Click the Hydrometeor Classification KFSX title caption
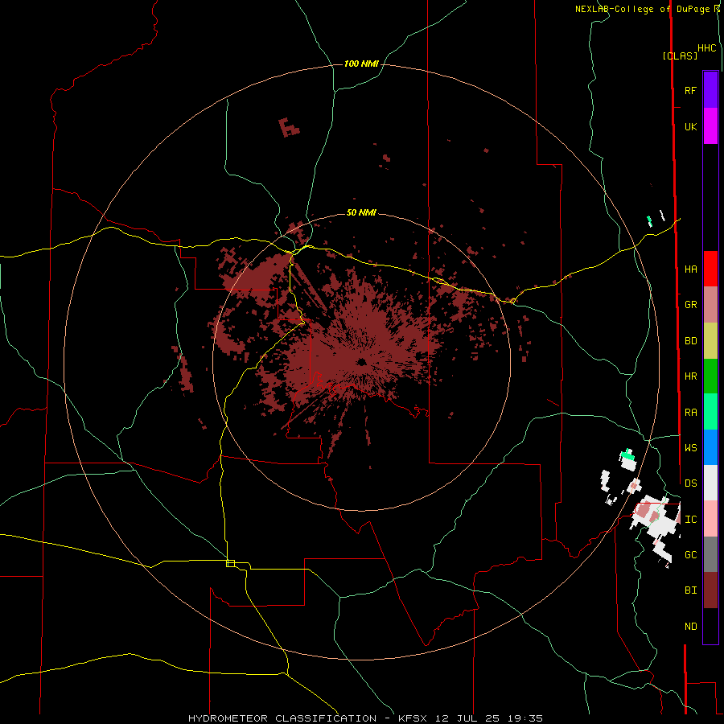724x724 pixels. pos(365,718)
